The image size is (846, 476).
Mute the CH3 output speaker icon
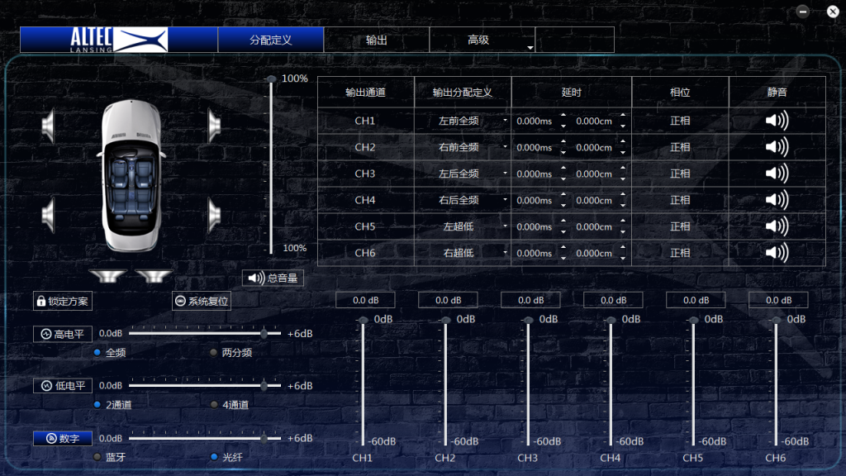(x=777, y=174)
